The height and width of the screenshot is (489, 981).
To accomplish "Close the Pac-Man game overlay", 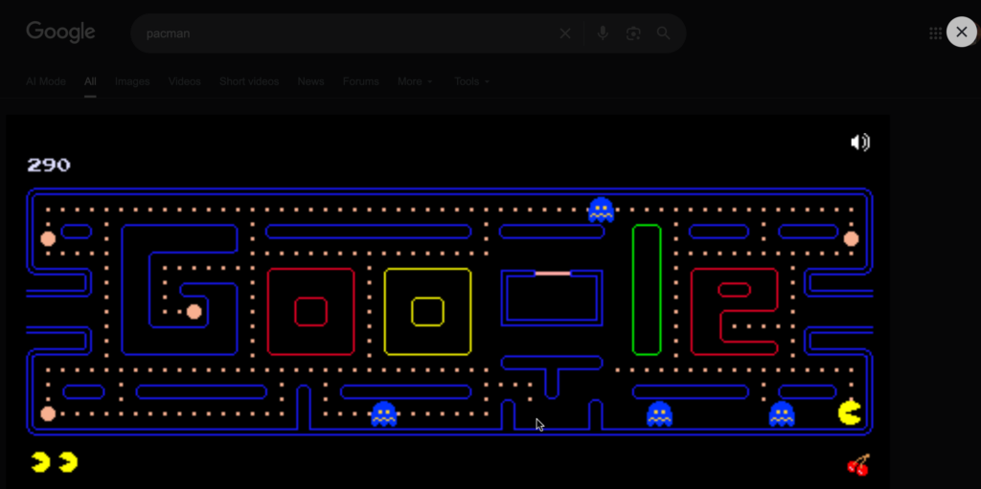I will pyautogui.click(x=961, y=32).
